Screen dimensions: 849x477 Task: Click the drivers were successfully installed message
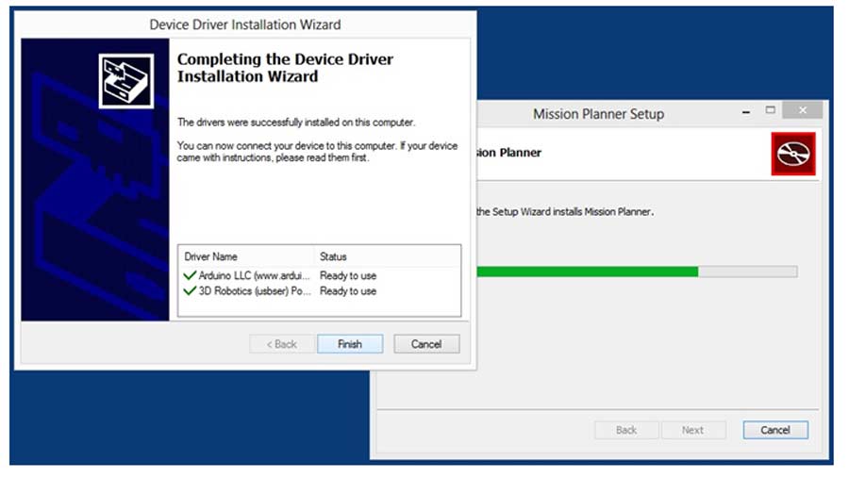pyautogui.click(x=296, y=123)
